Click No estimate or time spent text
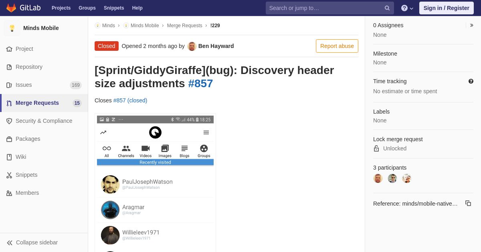The image size is (481, 252). click(x=405, y=91)
